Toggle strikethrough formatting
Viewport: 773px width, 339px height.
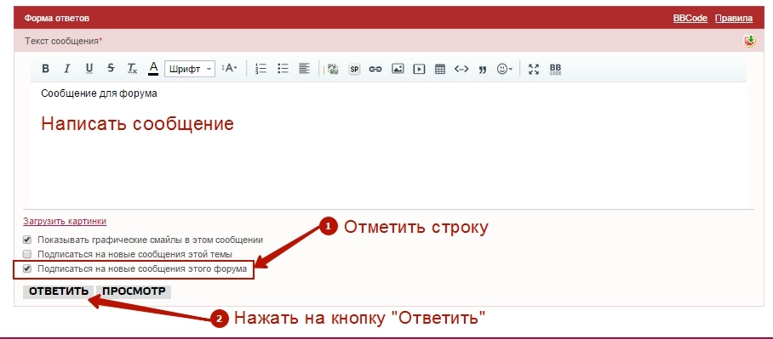(111, 69)
